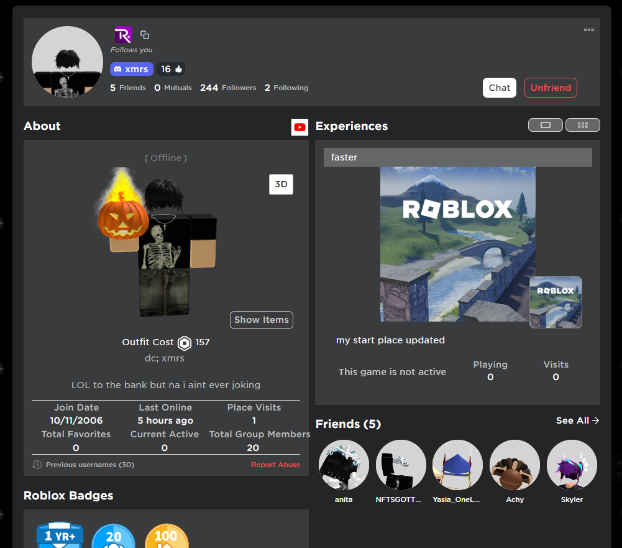The height and width of the screenshot is (548, 622).
Task: Open Chat with xmrs
Action: tap(499, 87)
